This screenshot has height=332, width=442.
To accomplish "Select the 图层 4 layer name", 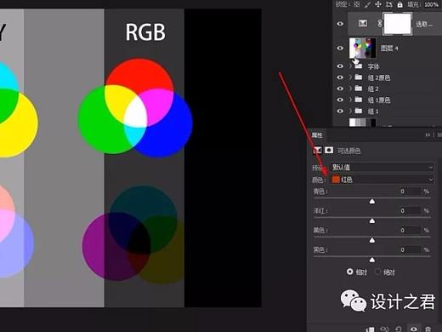I will (x=389, y=49).
